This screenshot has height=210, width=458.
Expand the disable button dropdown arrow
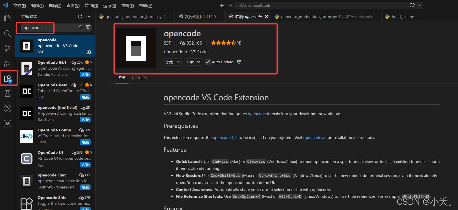click(178, 62)
